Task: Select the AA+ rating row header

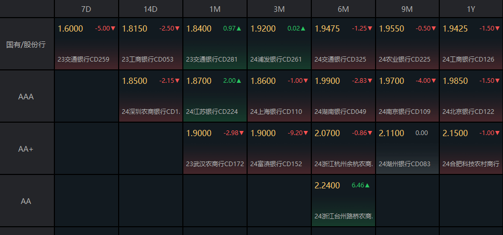Action: pos(26,149)
